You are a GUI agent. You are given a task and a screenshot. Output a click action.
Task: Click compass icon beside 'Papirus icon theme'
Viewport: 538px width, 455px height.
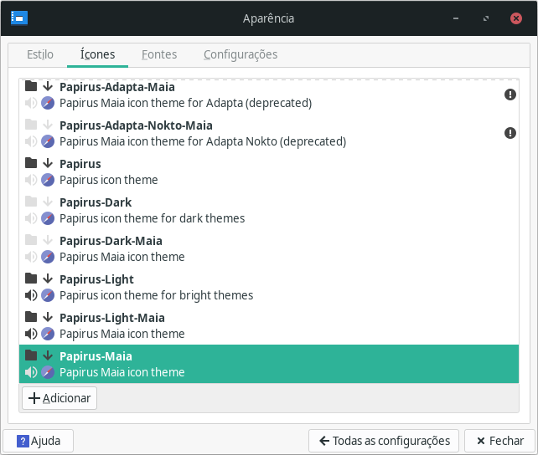(x=48, y=180)
